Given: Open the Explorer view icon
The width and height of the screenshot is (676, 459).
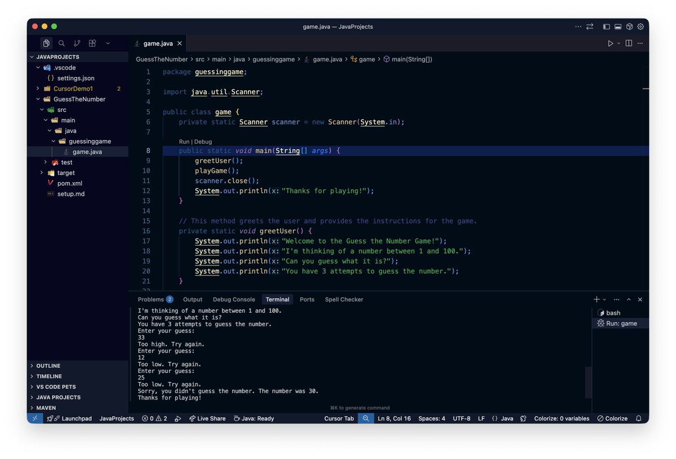Looking at the screenshot, I should tap(46, 43).
